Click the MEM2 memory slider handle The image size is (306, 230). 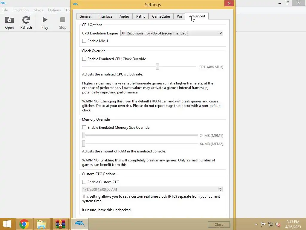84,143
